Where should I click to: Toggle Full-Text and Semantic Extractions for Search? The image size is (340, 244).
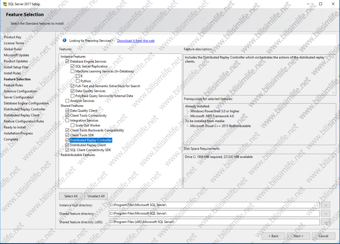73,86
